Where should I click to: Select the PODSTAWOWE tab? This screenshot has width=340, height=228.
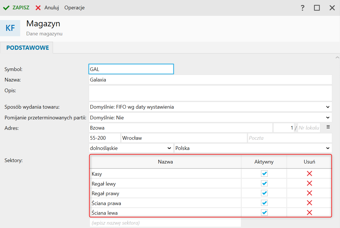pos(27,48)
